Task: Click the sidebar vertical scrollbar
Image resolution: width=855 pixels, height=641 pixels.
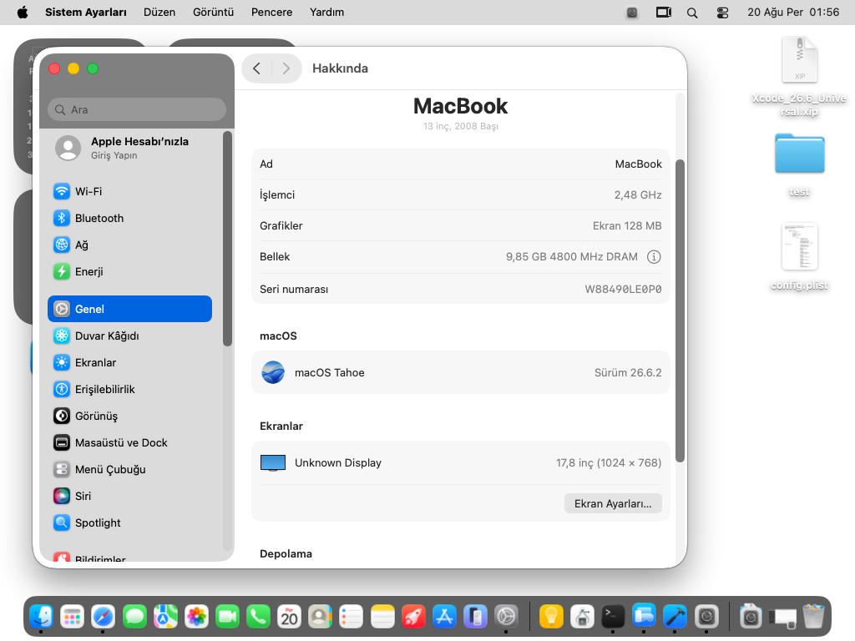Action: click(x=227, y=239)
